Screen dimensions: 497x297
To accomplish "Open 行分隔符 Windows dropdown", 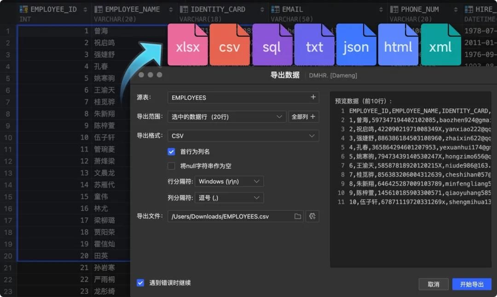I will tap(229, 181).
